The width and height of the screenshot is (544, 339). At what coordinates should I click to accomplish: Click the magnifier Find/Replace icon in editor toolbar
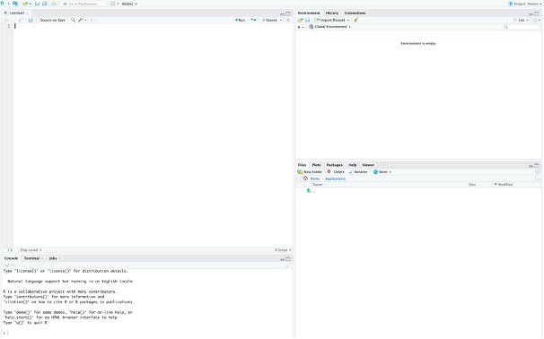[73, 20]
